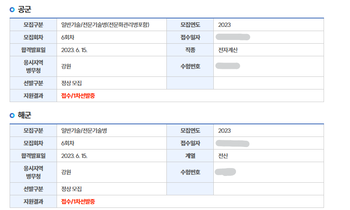The width and height of the screenshot is (350, 210).
Task: Select the 전자계산 job type value
Action: tap(228, 50)
